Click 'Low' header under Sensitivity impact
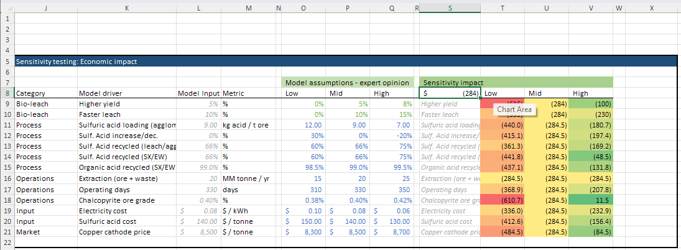This screenshot has width=681, height=250. 503,93
